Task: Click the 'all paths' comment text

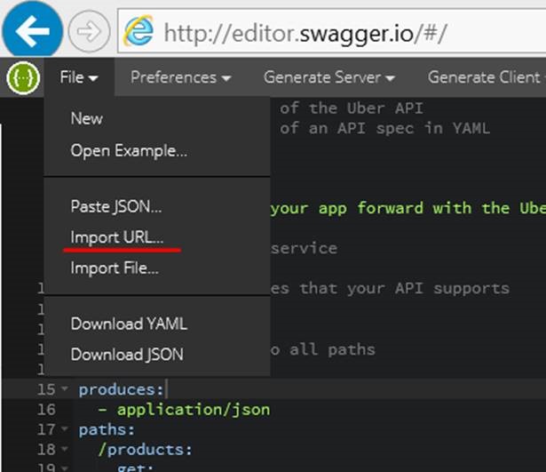Action: (333, 349)
